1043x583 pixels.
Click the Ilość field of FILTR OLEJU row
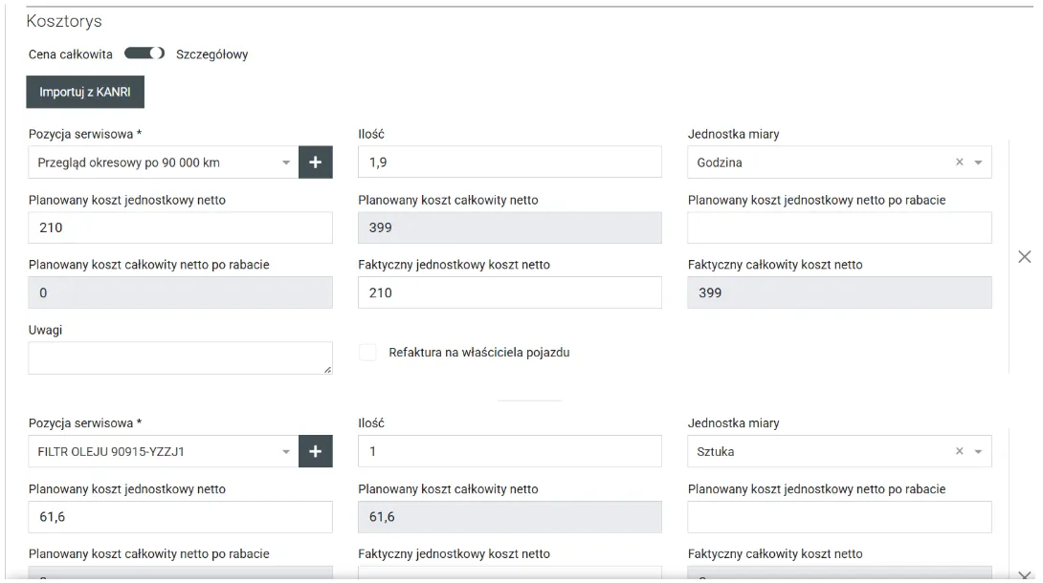pyautogui.click(x=509, y=451)
